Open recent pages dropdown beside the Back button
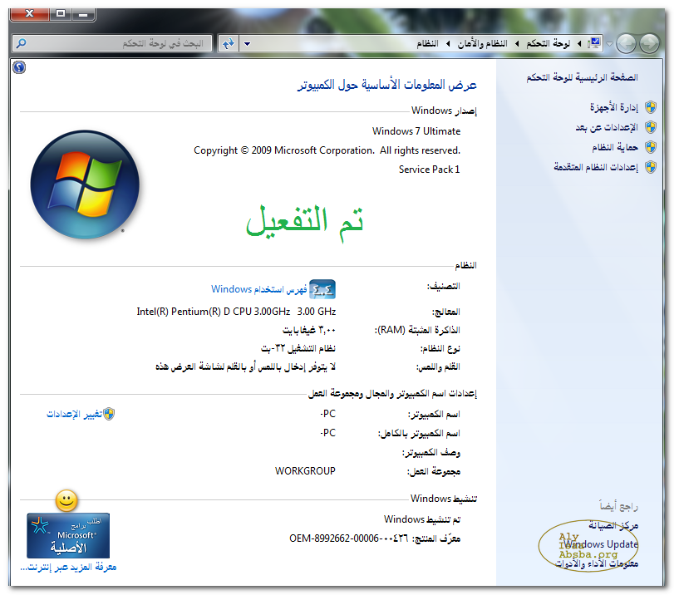The image size is (674, 595). click(610, 42)
